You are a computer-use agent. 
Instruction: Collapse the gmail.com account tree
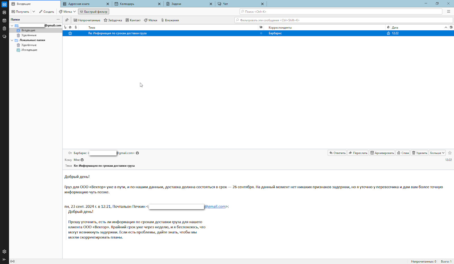[12, 26]
